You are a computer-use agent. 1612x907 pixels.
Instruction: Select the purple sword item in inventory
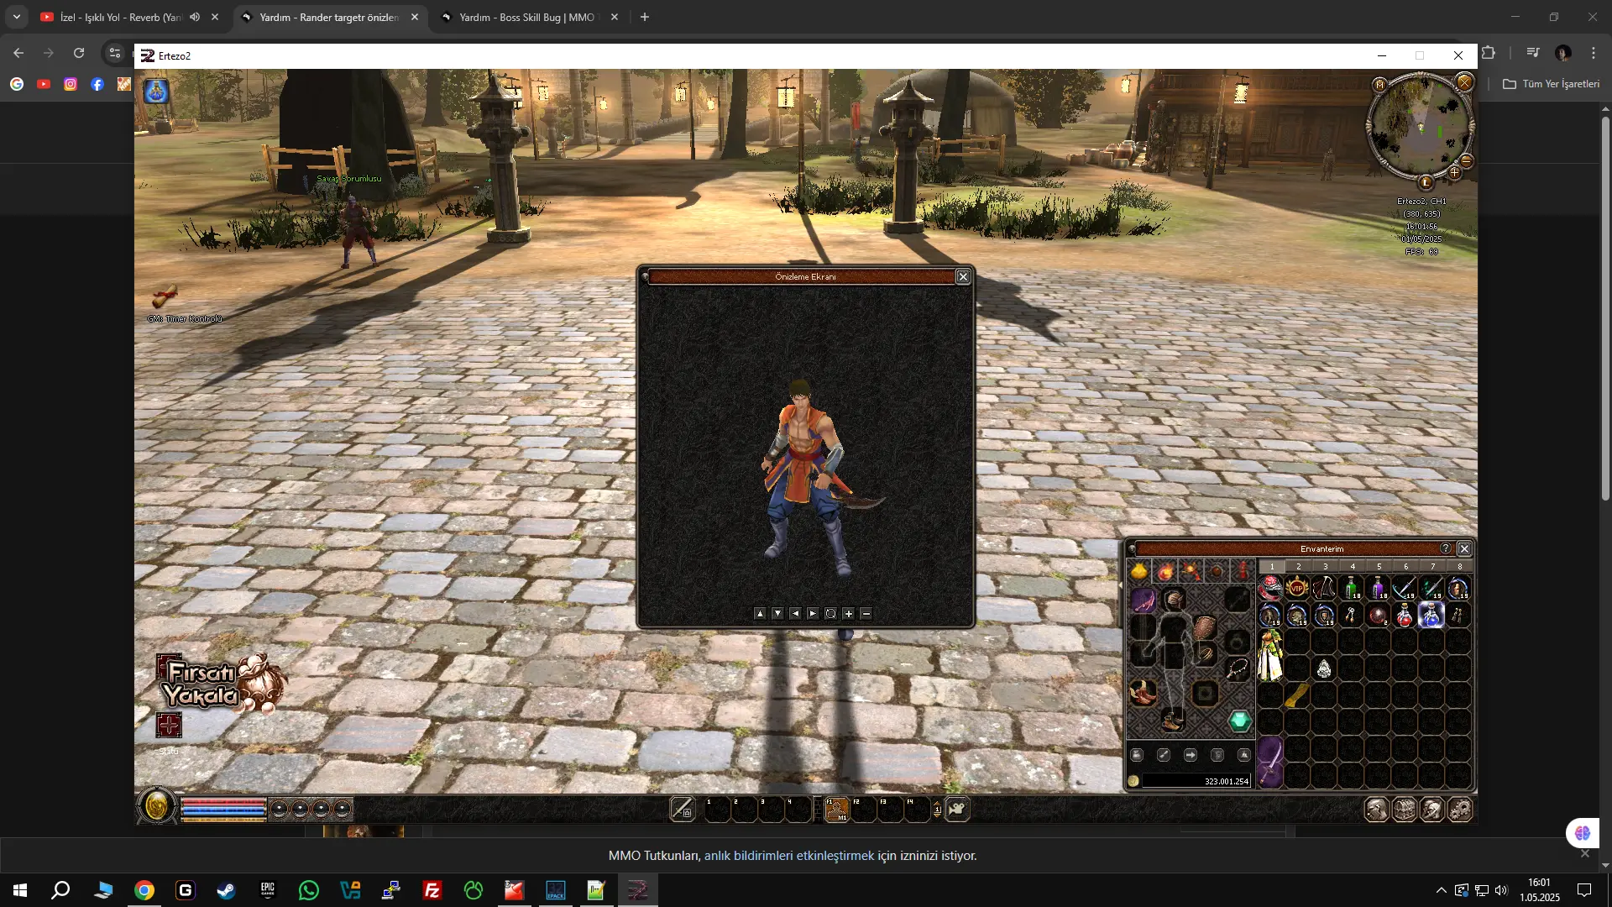1270,762
